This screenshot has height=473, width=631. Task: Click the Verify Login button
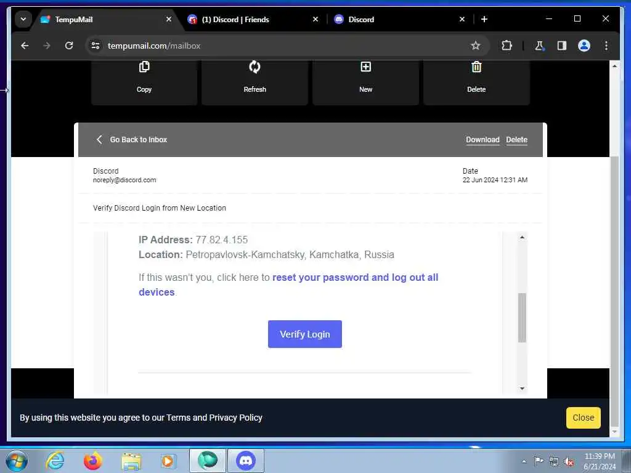tap(304, 334)
